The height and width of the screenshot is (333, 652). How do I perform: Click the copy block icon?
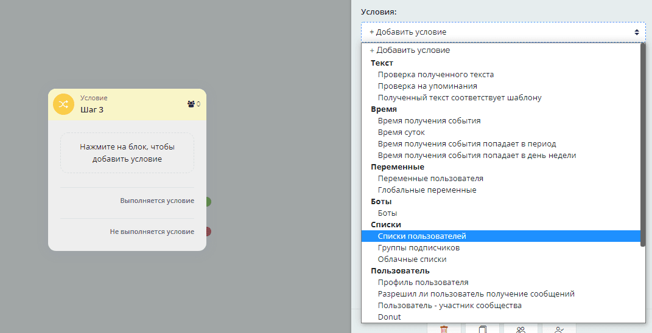click(x=483, y=329)
